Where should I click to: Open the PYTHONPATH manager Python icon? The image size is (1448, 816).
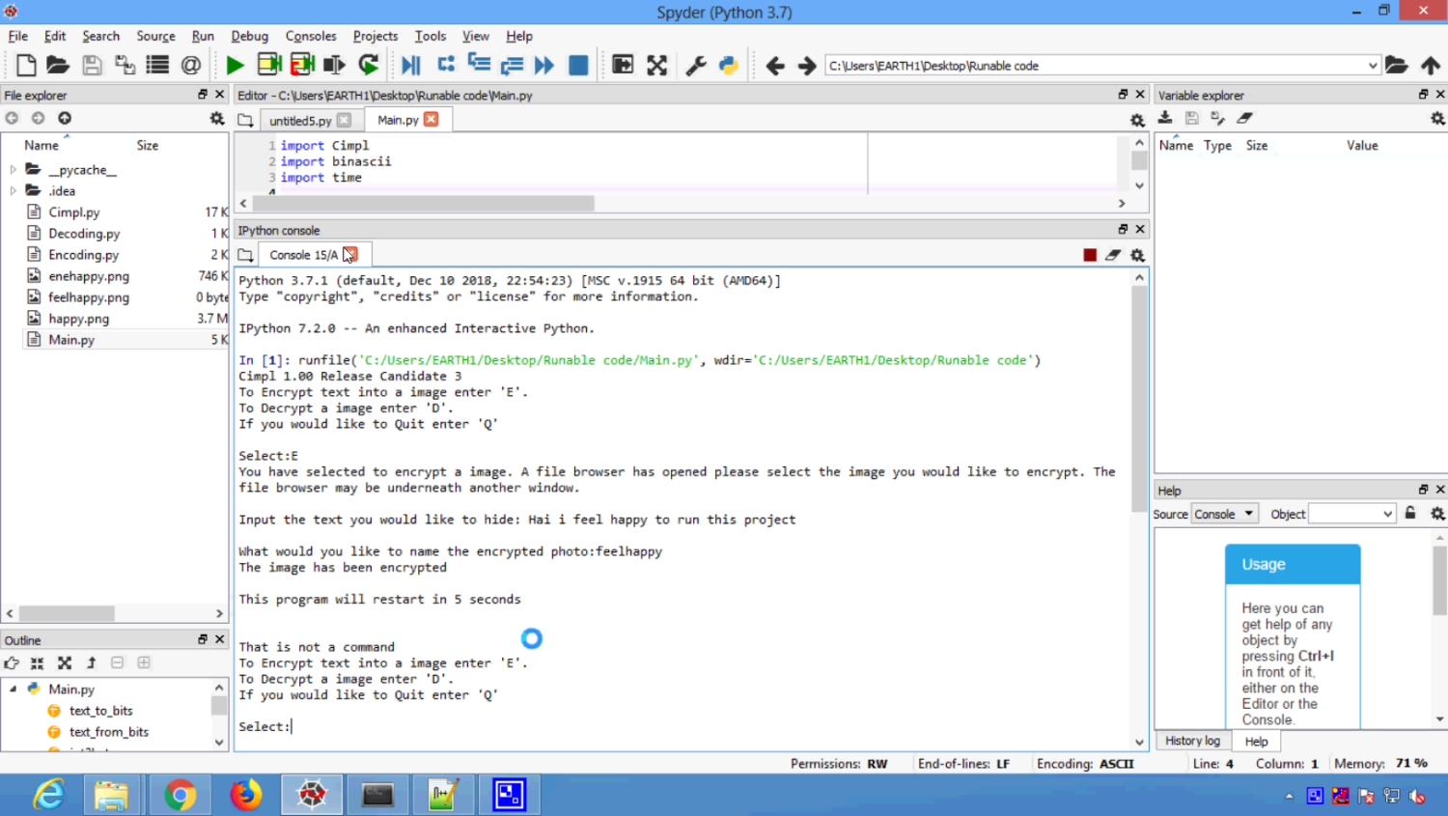pyautogui.click(x=729, y=66)
